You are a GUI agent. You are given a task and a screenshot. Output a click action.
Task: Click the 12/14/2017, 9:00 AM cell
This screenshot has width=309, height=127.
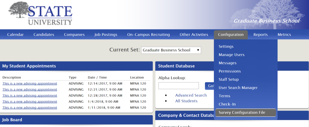click(x=105, y=83)
